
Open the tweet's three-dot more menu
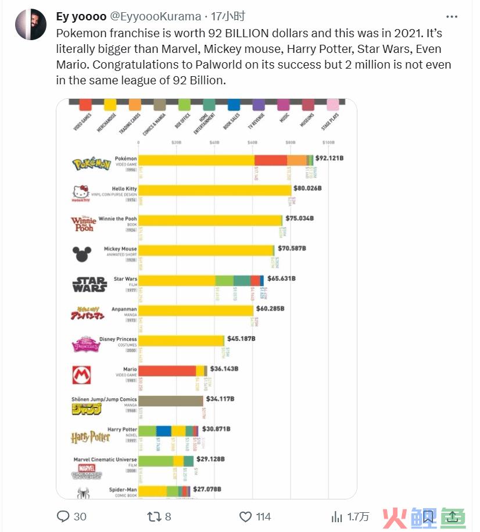(x=452, y=17)
